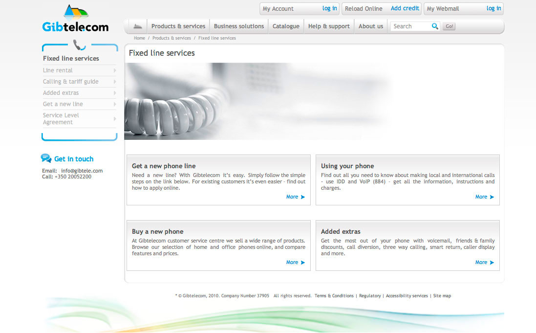Click the home icon in navigation bar
The height and width of the screenshot is (333, 536).
coord(138,26)
